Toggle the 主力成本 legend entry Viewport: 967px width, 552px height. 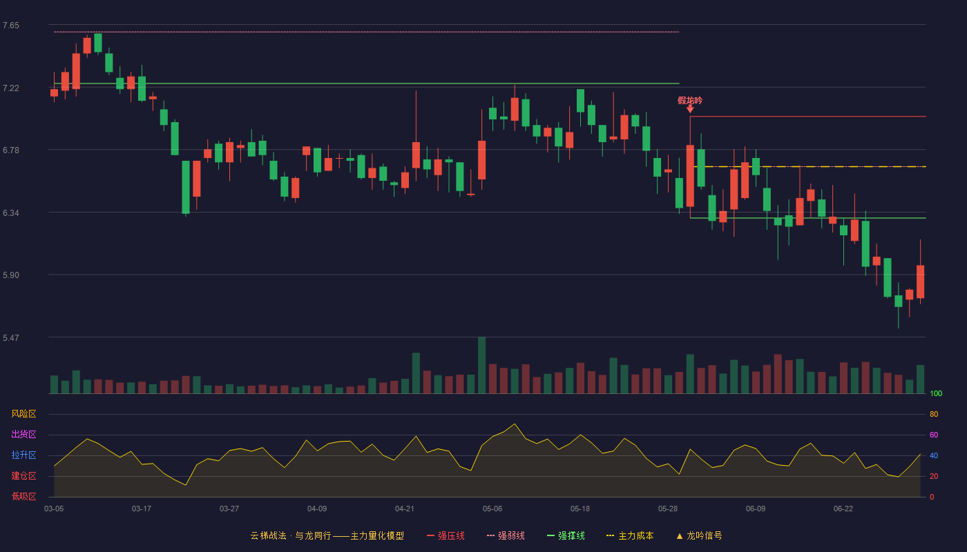tap(630, 535)
